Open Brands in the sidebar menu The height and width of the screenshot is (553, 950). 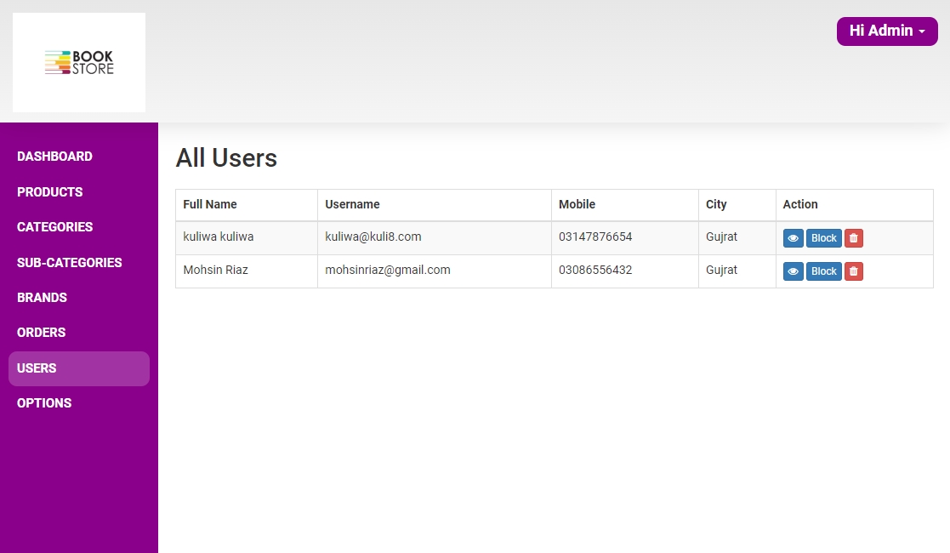[x=42, y=298]
